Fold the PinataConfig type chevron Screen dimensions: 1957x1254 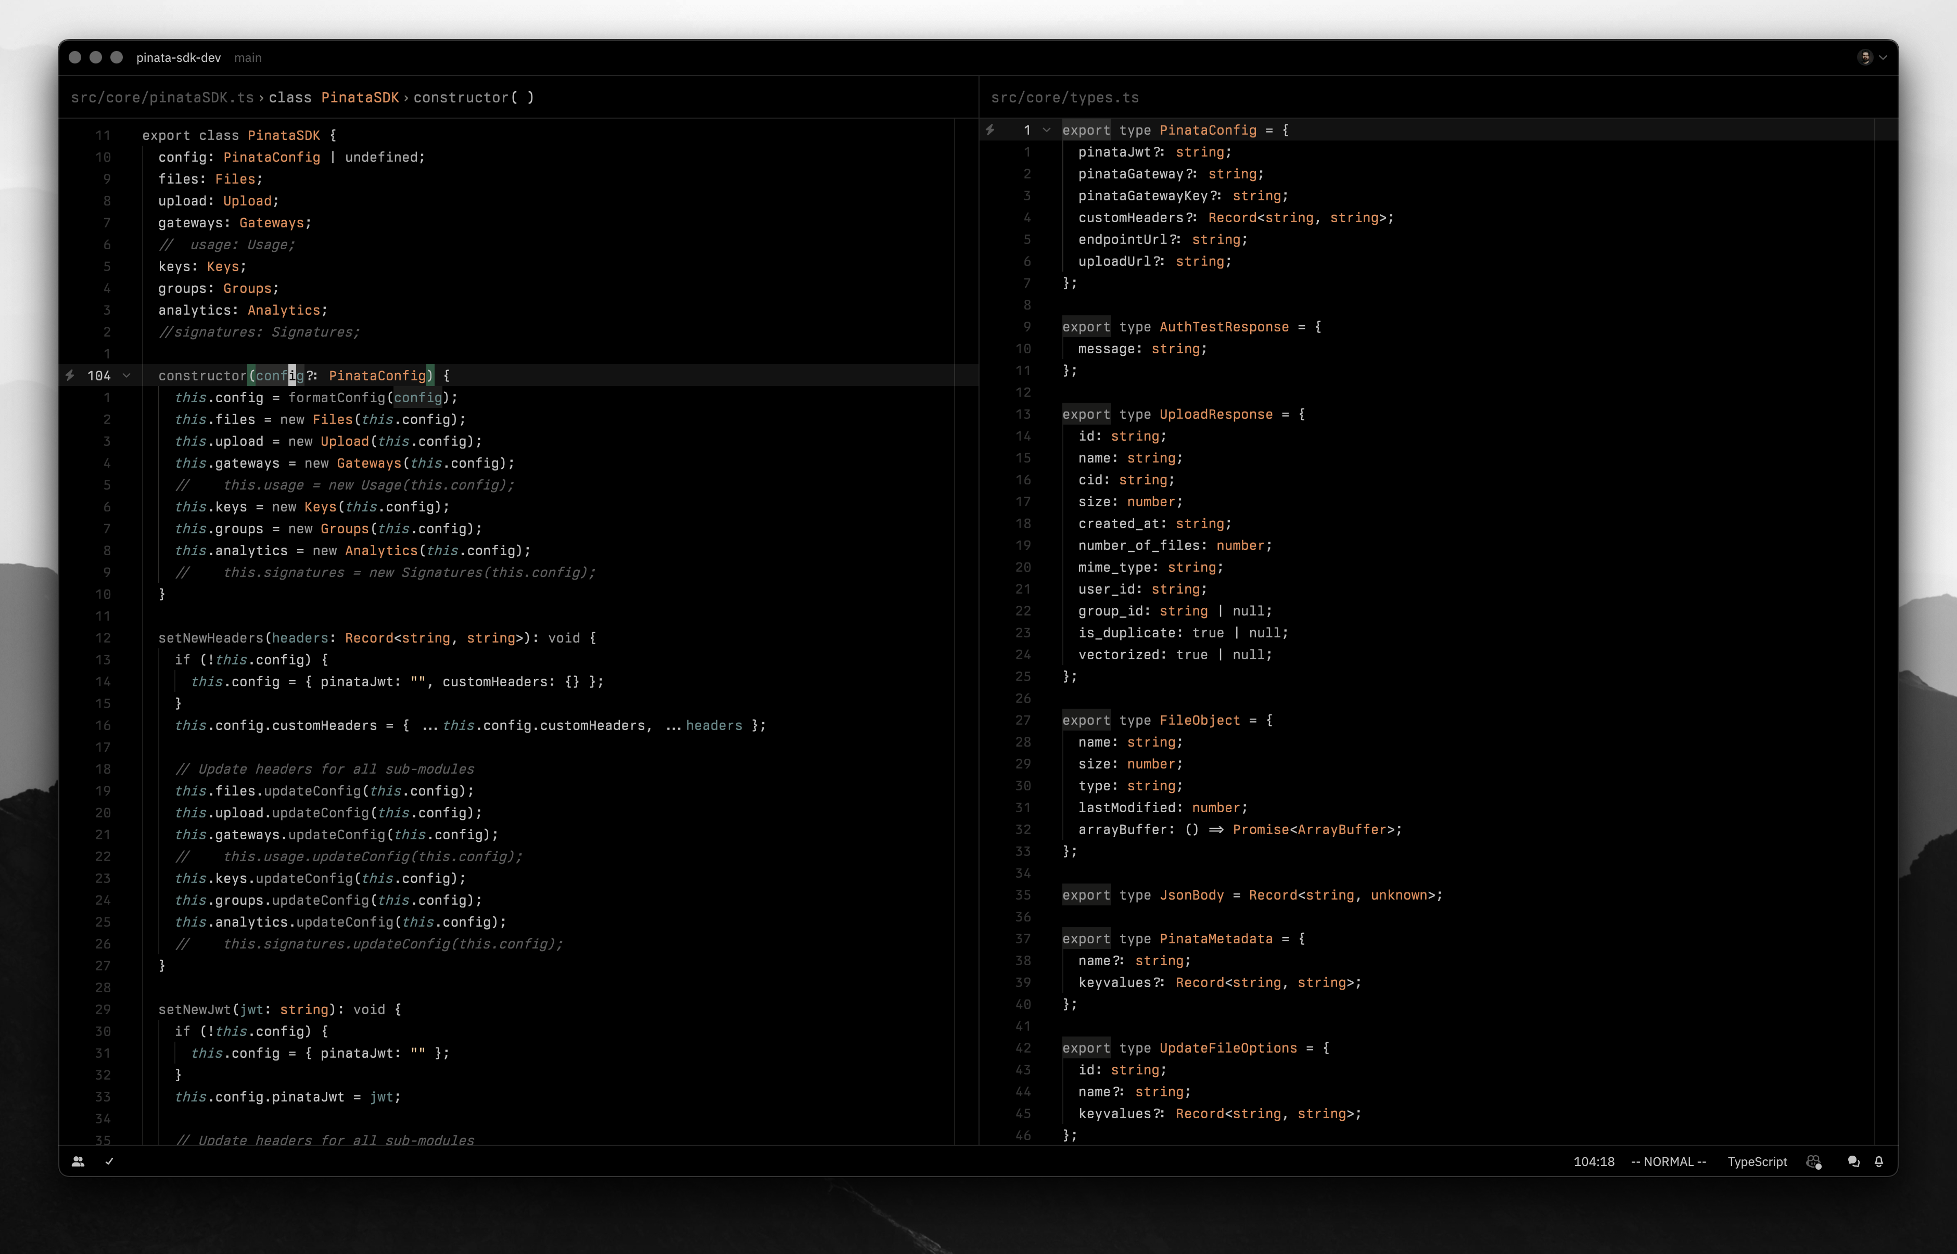coord(1047,130)
